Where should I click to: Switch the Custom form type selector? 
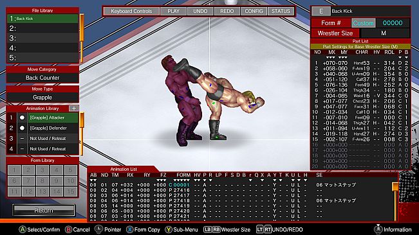[363, 23]
